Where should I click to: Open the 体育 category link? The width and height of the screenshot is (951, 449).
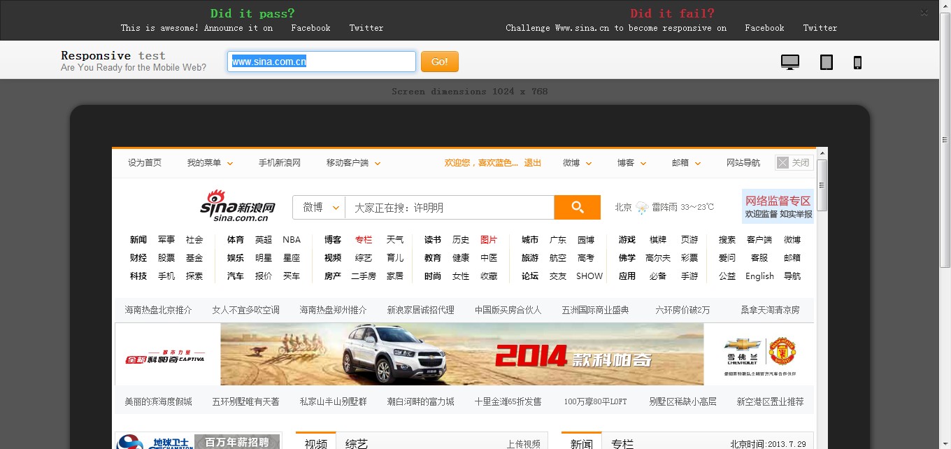click(236, 240)
